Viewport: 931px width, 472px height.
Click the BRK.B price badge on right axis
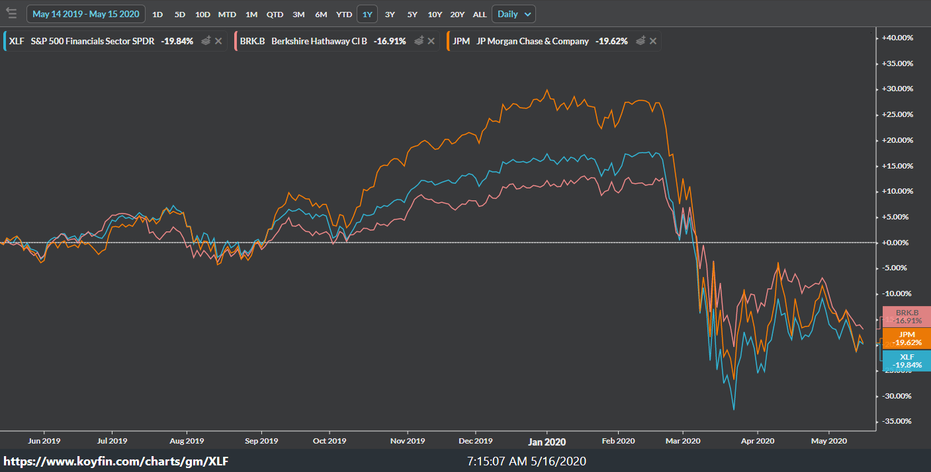click(x=907, y=316)
